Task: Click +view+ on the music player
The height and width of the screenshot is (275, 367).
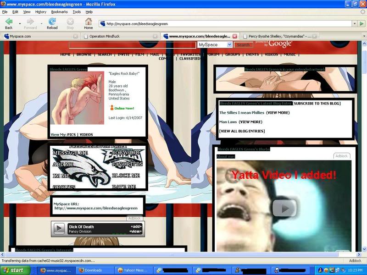Action: pyautogui.click(x=136, y=231)
